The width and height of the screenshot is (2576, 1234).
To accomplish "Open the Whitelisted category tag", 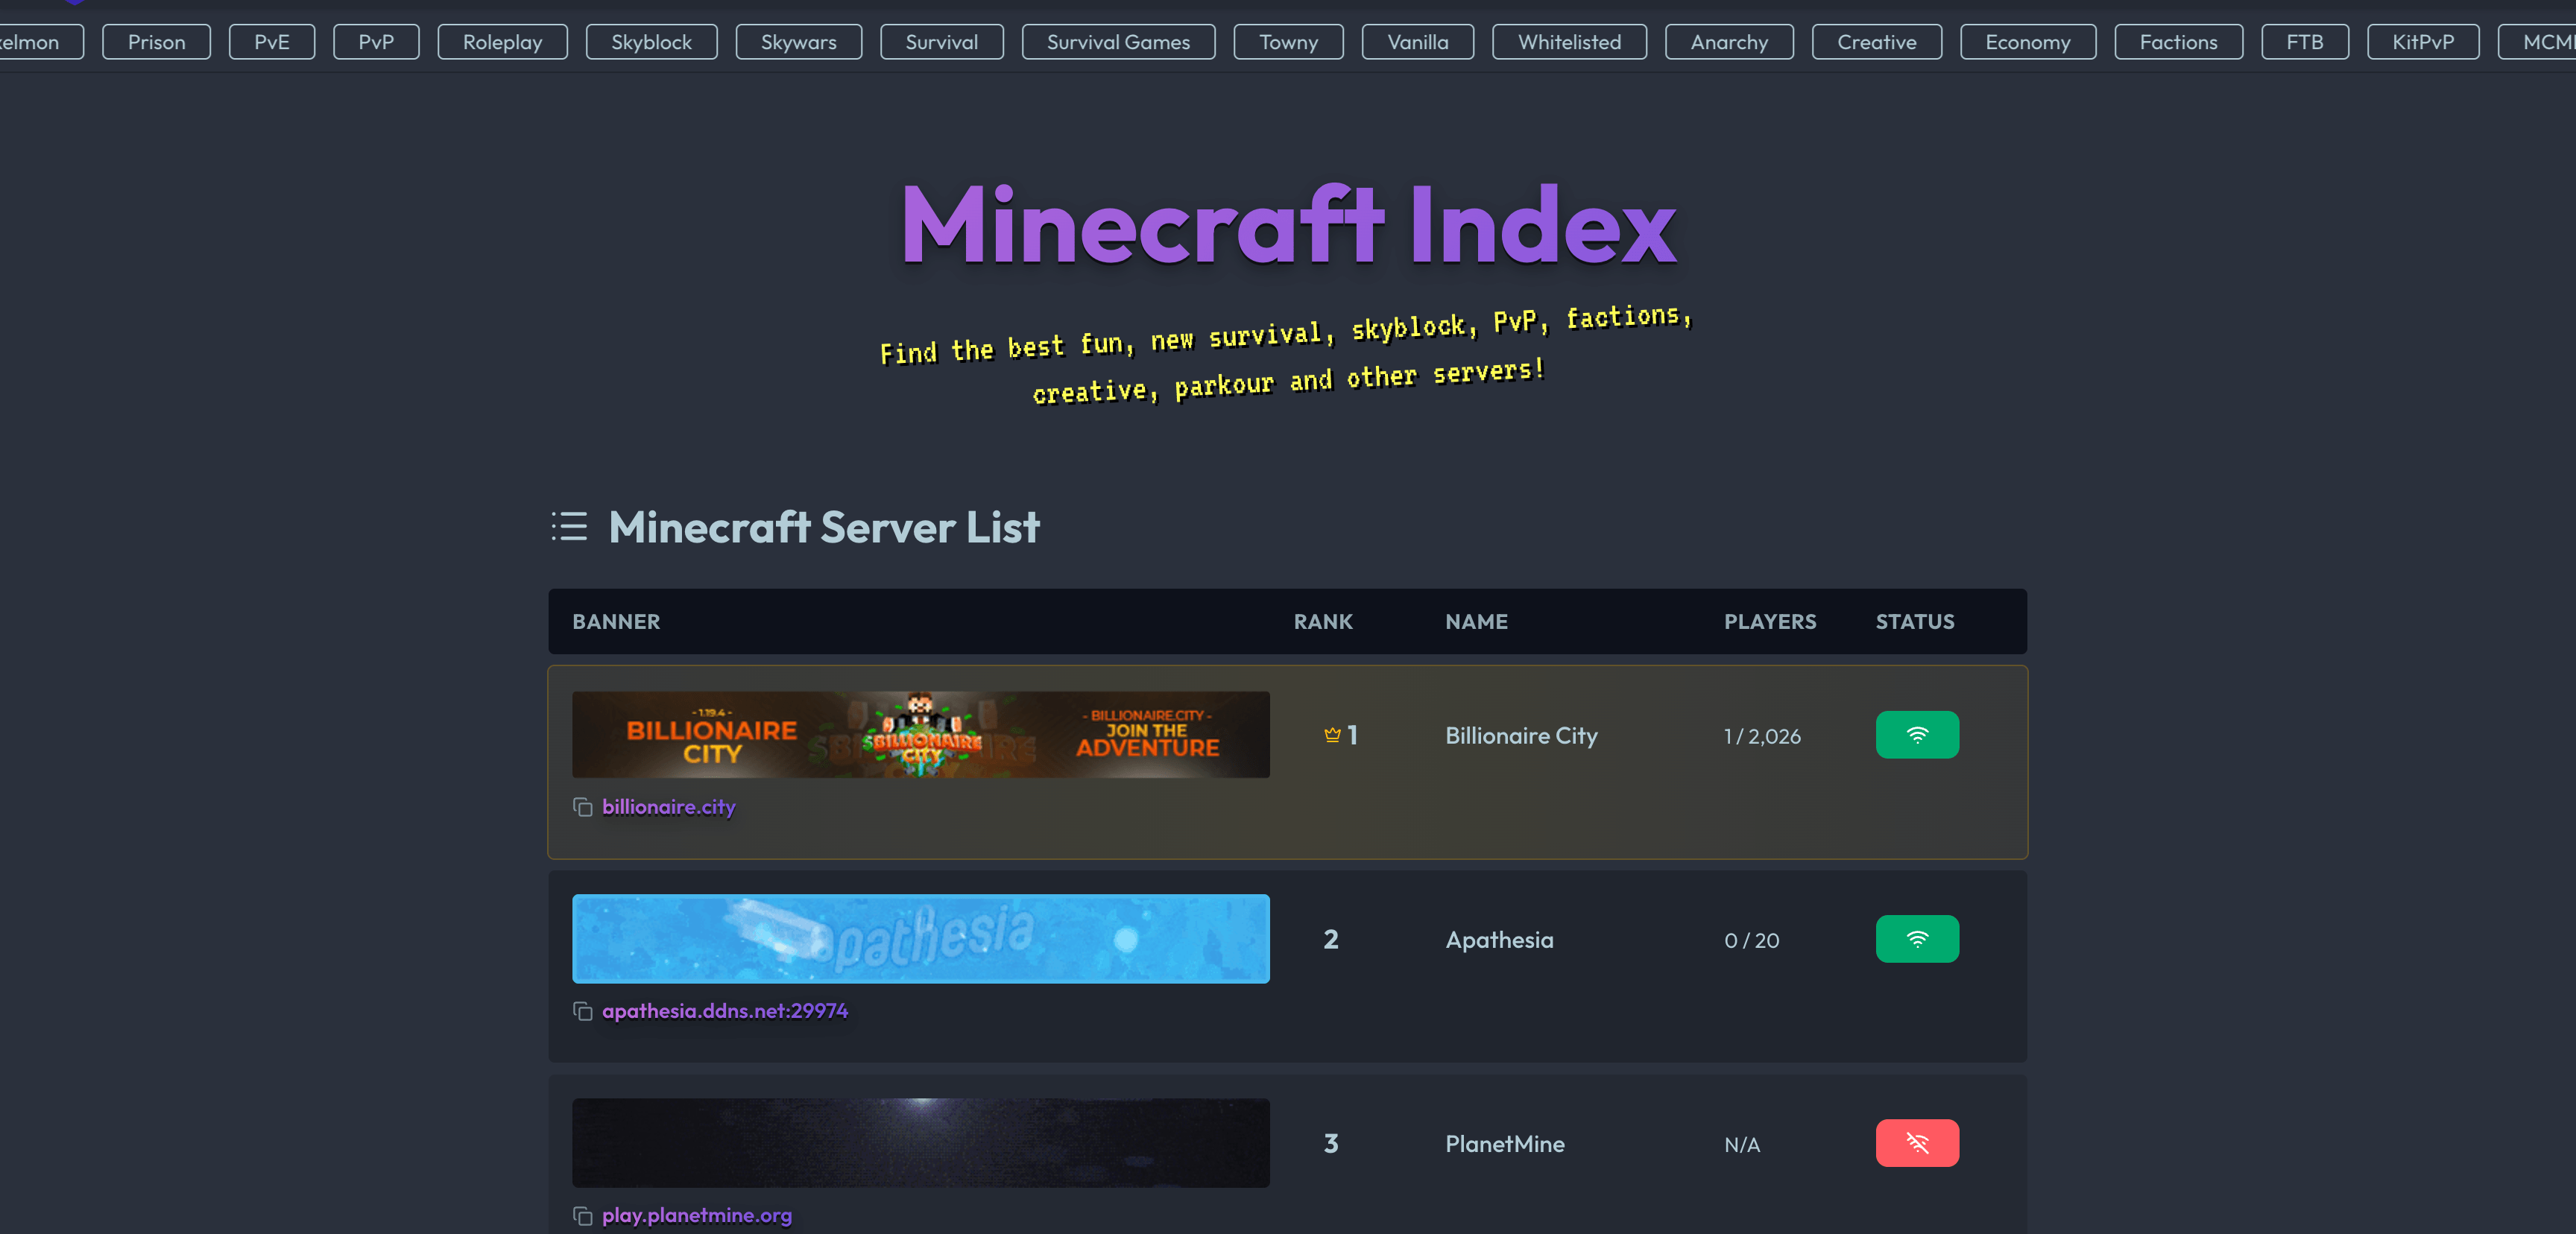I will tap(1570, 42).
